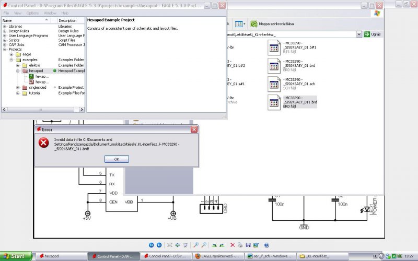Close the Error dialog with X button

click(194, 129)
